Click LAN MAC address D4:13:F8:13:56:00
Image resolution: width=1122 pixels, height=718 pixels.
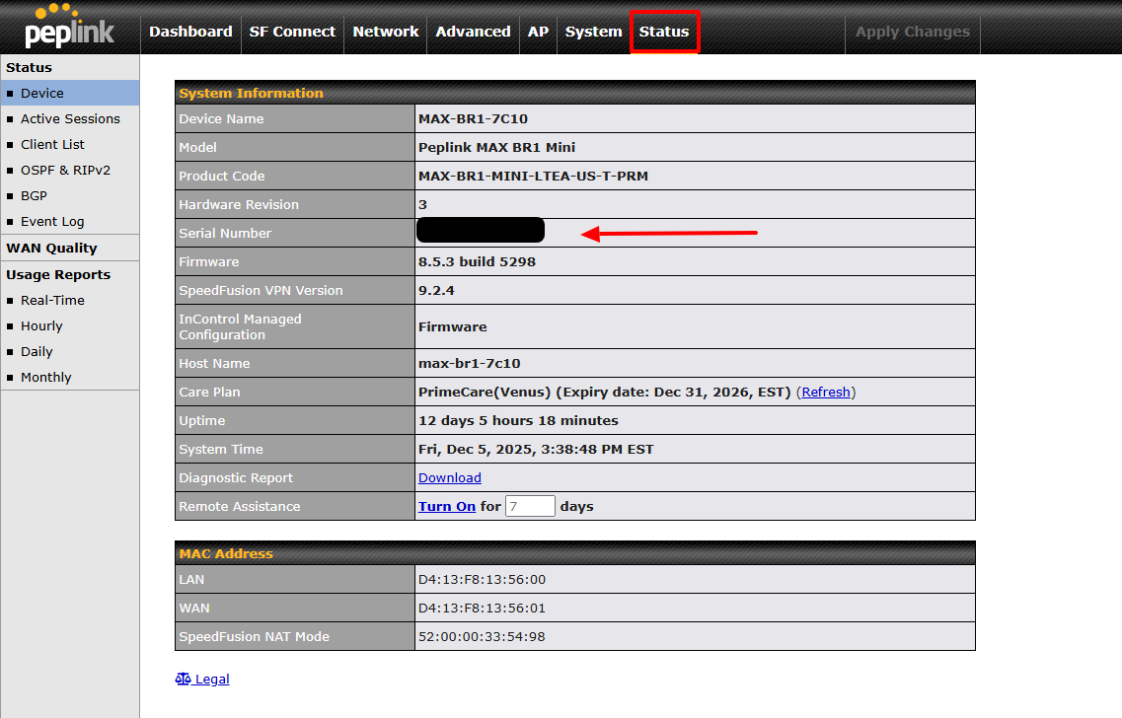point(482,579)
